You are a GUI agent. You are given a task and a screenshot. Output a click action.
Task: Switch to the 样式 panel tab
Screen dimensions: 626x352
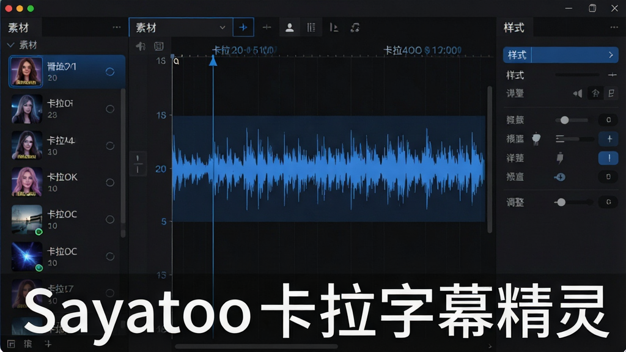click(x=514, y=28)
